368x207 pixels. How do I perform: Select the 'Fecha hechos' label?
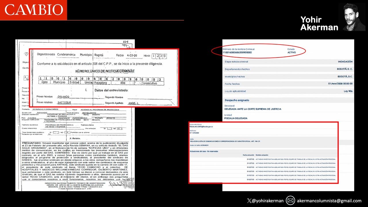(232, 84)
